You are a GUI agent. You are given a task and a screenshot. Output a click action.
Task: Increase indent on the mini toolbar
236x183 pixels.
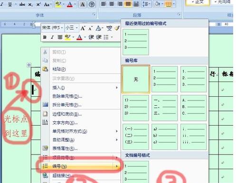pyautogui.click(x=99, y=37)
